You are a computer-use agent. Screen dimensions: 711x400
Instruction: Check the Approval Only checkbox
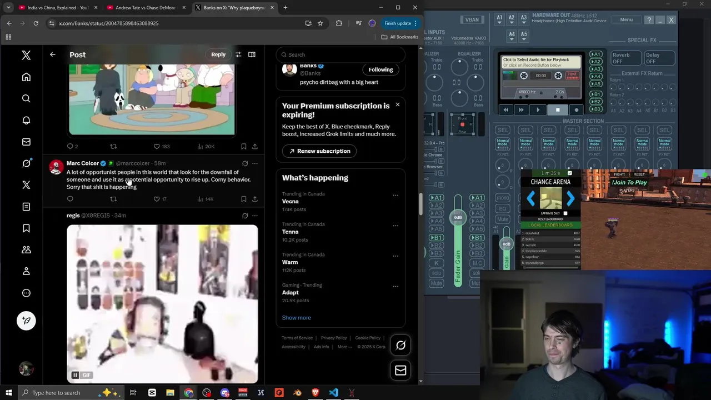pos(565,213)
